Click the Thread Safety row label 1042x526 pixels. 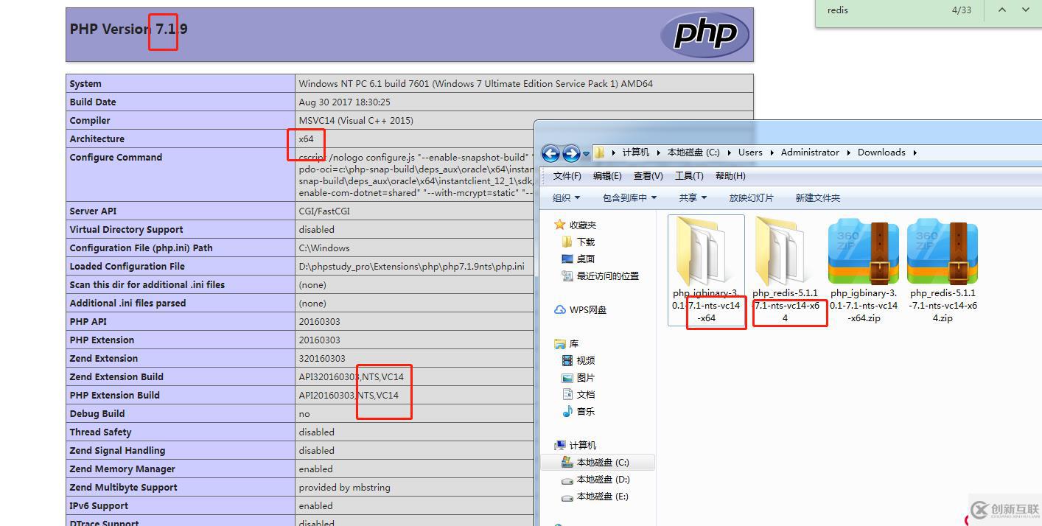pyautogui.click(x=100, y=432)
